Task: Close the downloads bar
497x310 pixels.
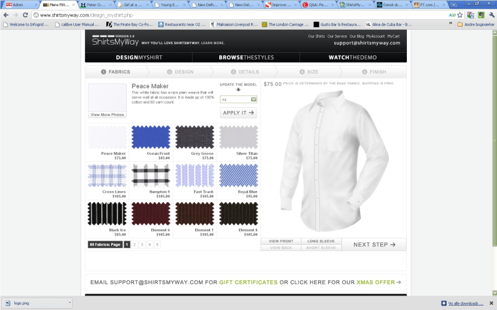Action: (x=491, y=303)
